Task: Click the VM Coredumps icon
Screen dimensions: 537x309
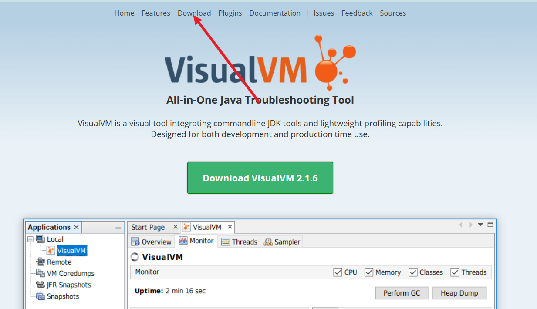Action: [41, 273]
